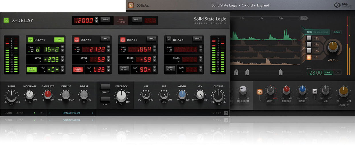The image size is (355, 145).
Task: Decrease Delay 2 pan with down arrow
Action: coord(109,71)
